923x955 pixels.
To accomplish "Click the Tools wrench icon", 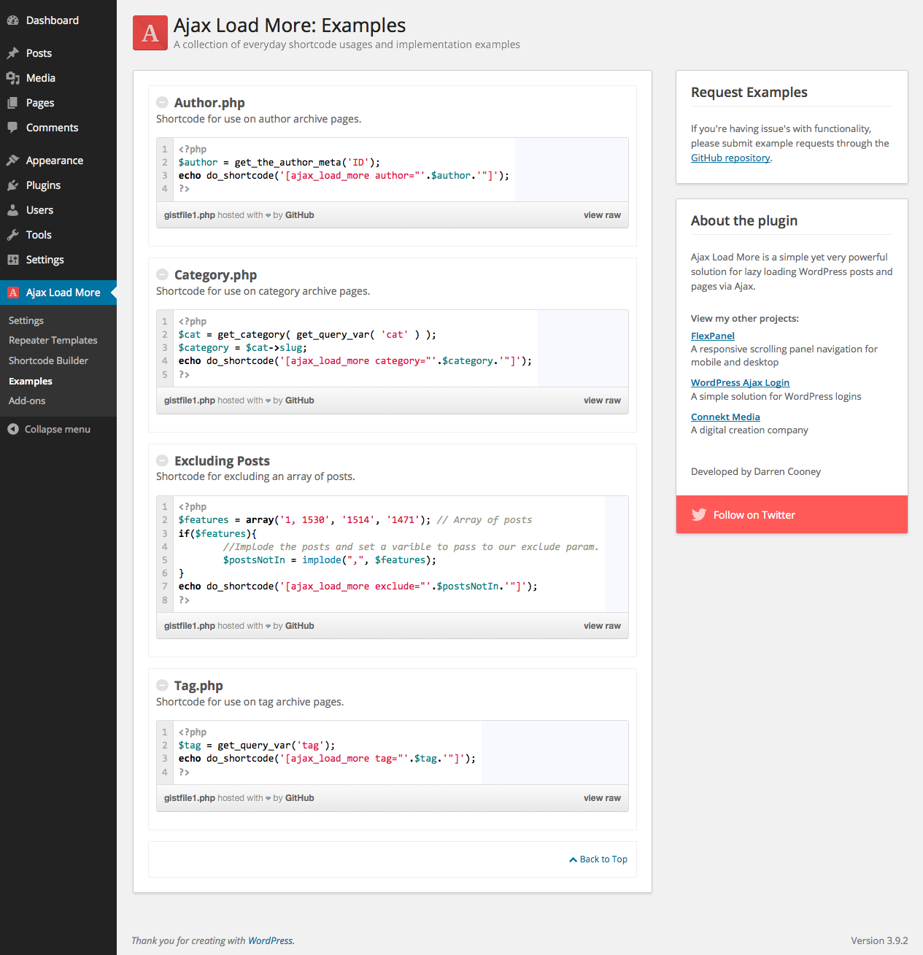I will click(x=13, y=235).
